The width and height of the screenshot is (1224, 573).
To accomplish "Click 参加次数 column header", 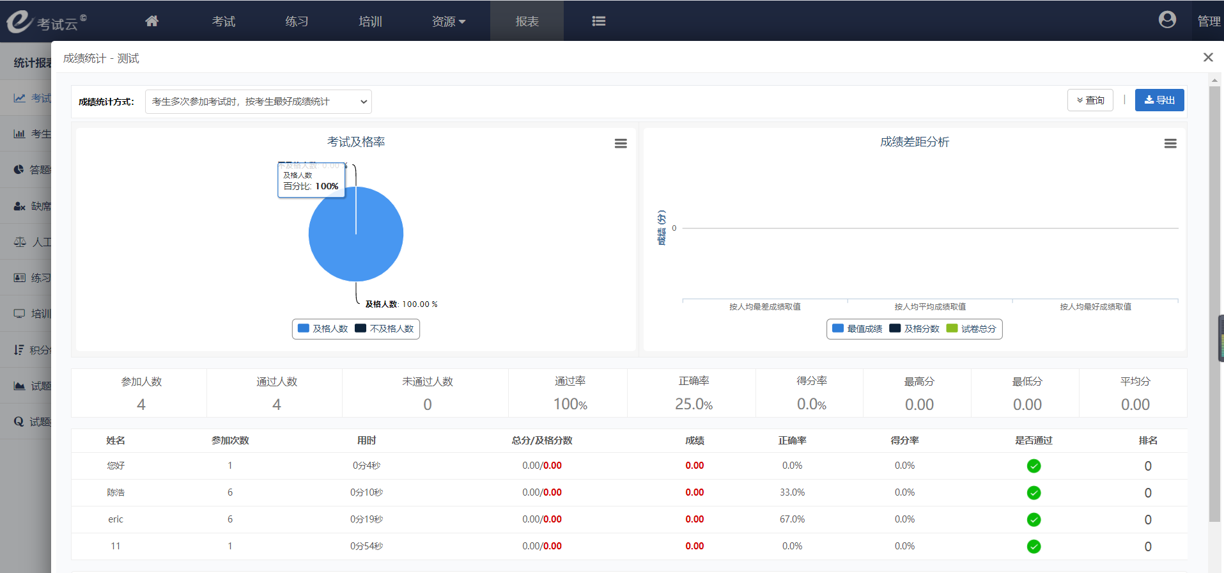I will pos(230,441).
